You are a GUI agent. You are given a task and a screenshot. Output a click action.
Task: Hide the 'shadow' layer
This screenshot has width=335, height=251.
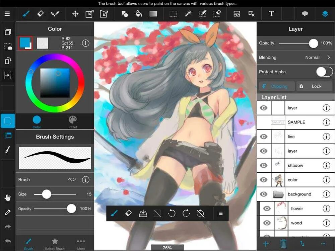click(264, 165)
